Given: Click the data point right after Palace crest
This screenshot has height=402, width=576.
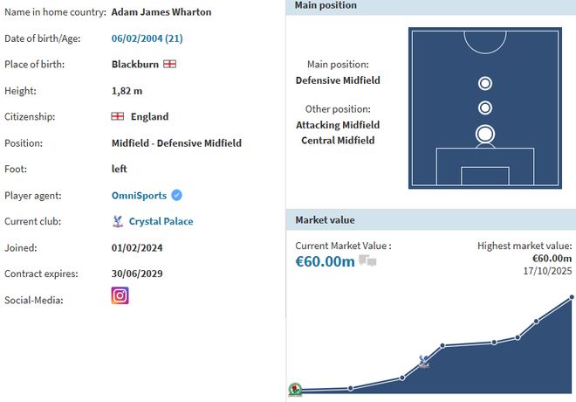Looking at the screenshot, I should pyautogui.click(x=443, y=345).
